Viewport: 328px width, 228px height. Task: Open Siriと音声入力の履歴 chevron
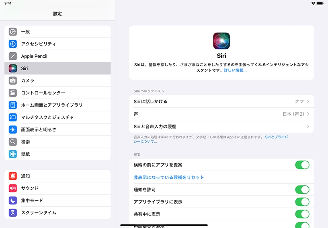pos(308,126)
